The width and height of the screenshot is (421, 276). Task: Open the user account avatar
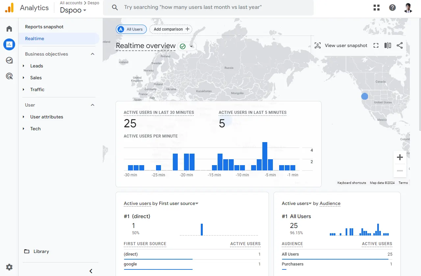click(x=408, y=8)
